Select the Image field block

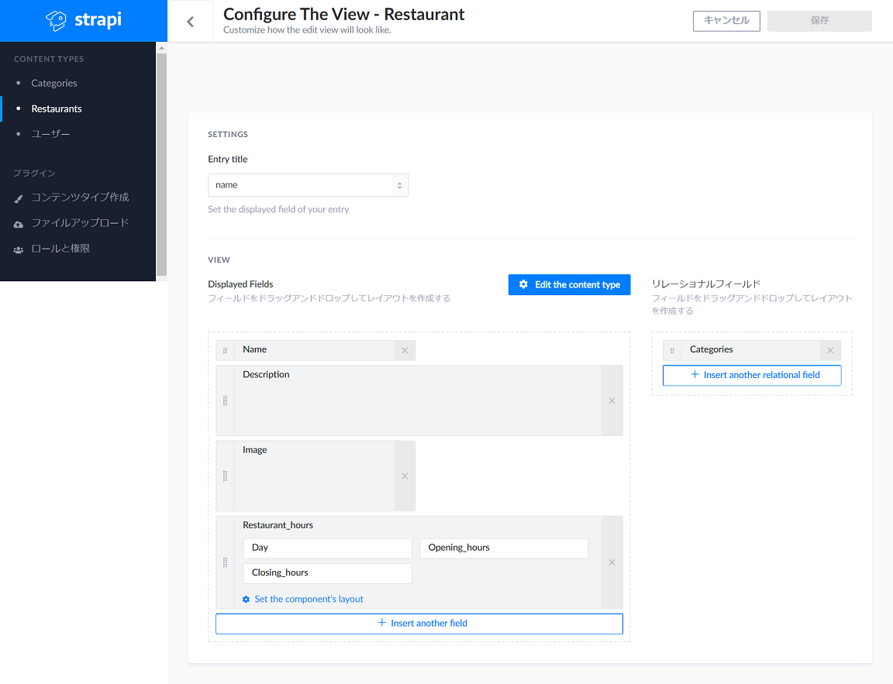click(315, 476)
